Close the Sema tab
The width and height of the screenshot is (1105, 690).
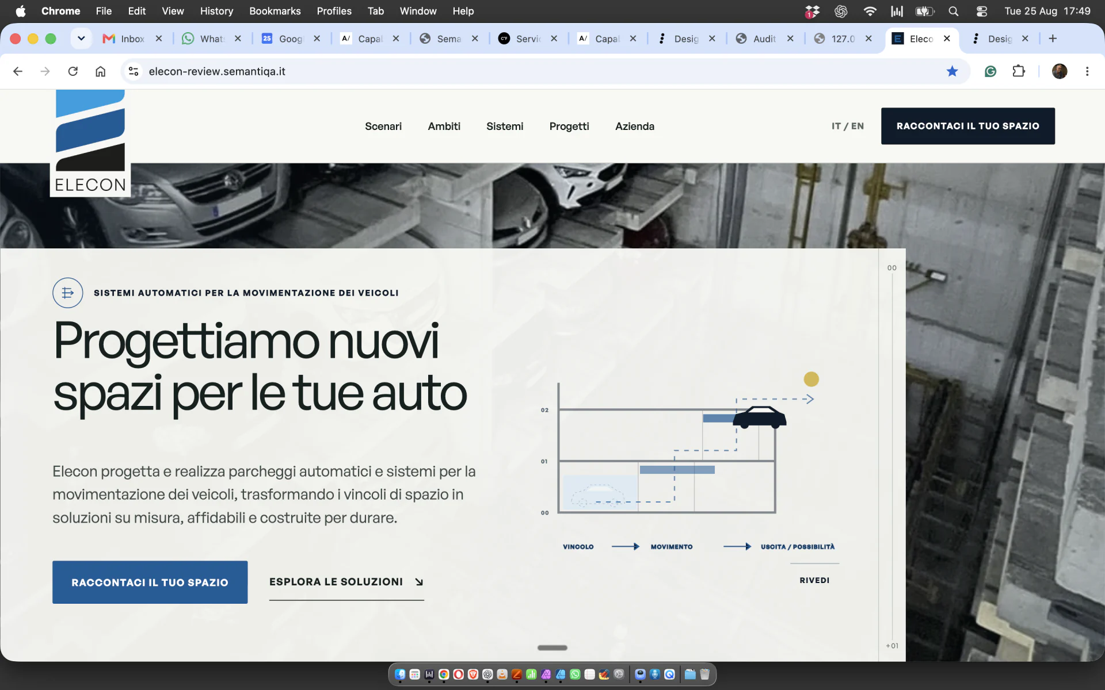pos(475,39)
